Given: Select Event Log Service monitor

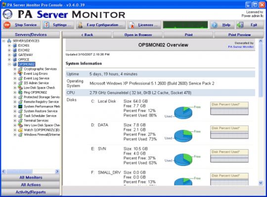Looking at the screenshot, I should 37,78.
